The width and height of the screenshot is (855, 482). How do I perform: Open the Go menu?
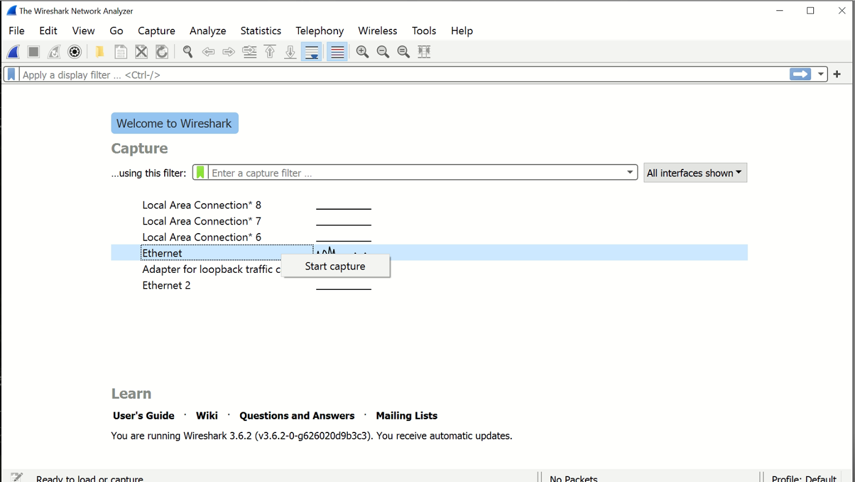coord(116,31)
